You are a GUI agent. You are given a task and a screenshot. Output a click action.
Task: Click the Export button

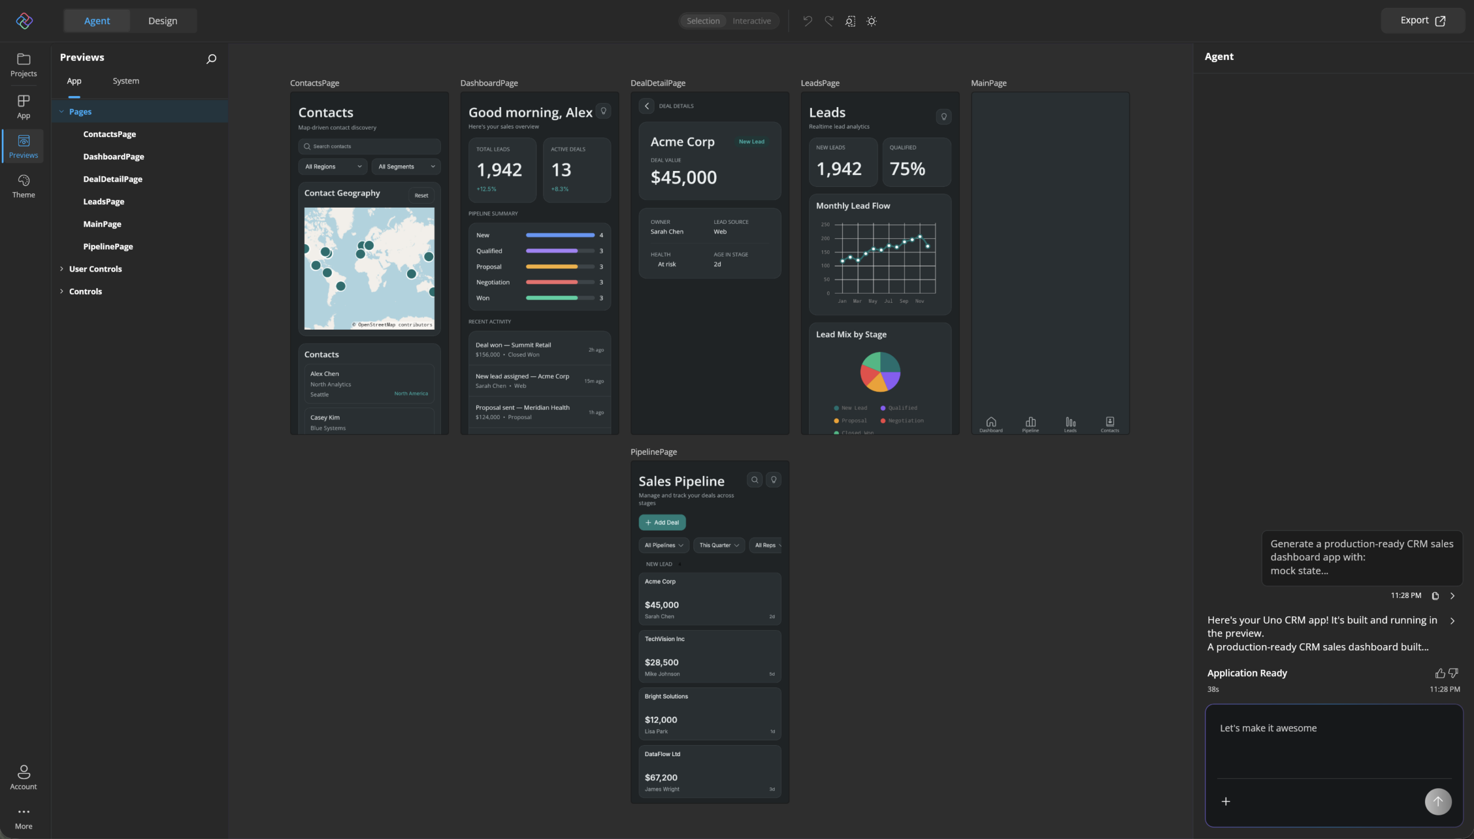point(1422,21)
